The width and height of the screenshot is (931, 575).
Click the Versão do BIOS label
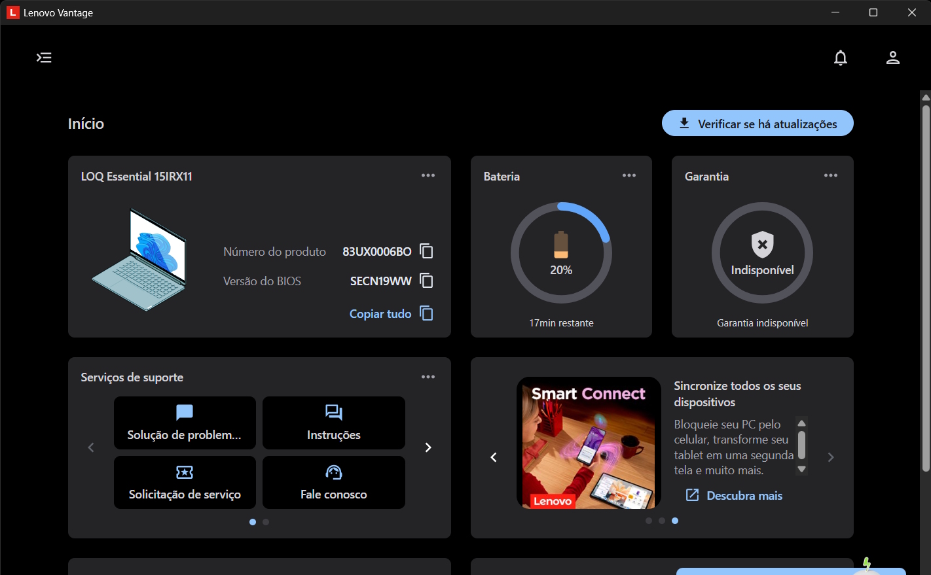tap(262, 281)
